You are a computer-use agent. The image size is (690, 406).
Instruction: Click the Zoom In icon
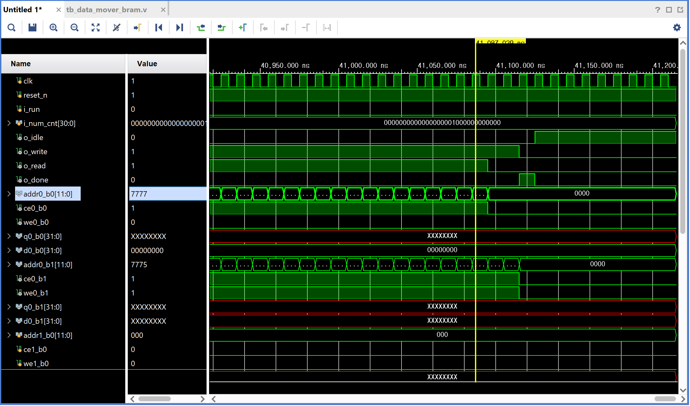pyautogui.click(x=54, y=28)
